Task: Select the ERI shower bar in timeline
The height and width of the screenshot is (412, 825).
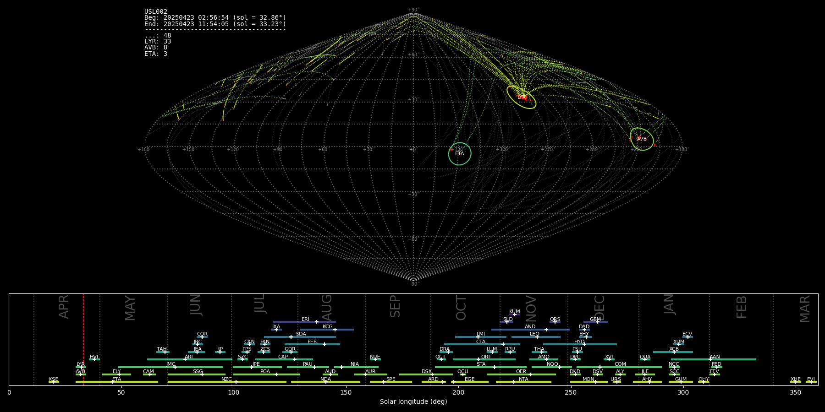Action: pyautogui.click(x=304, y=322)
